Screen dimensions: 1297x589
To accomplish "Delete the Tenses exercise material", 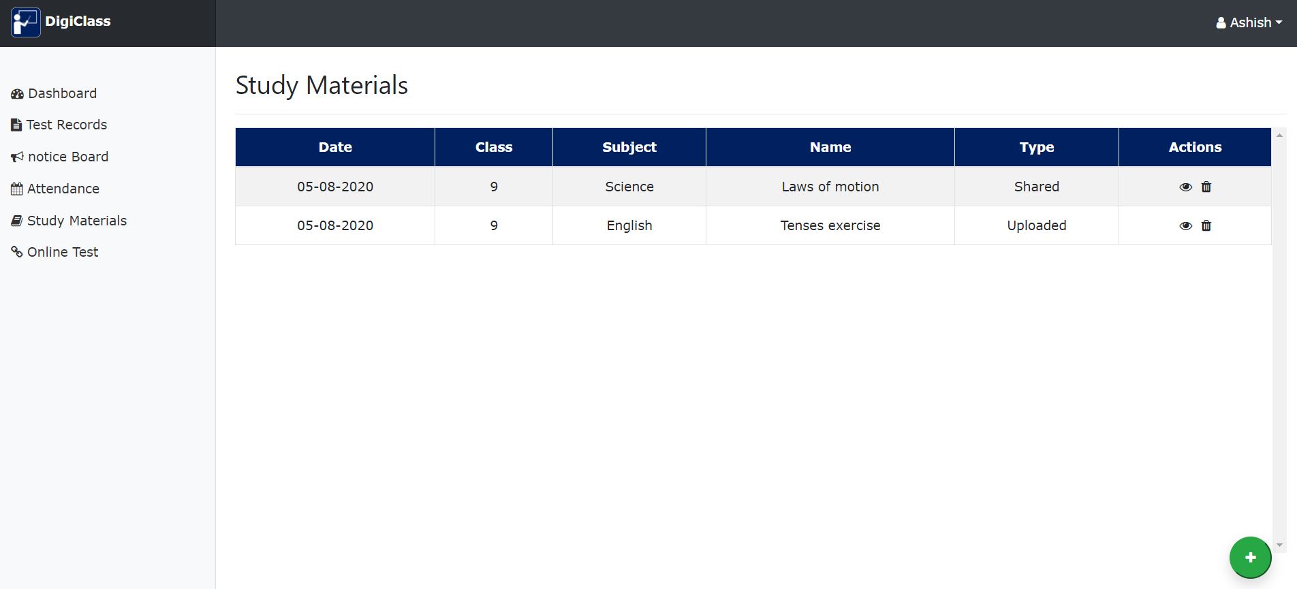I will pyautogui.click(x=1206, y=225).
